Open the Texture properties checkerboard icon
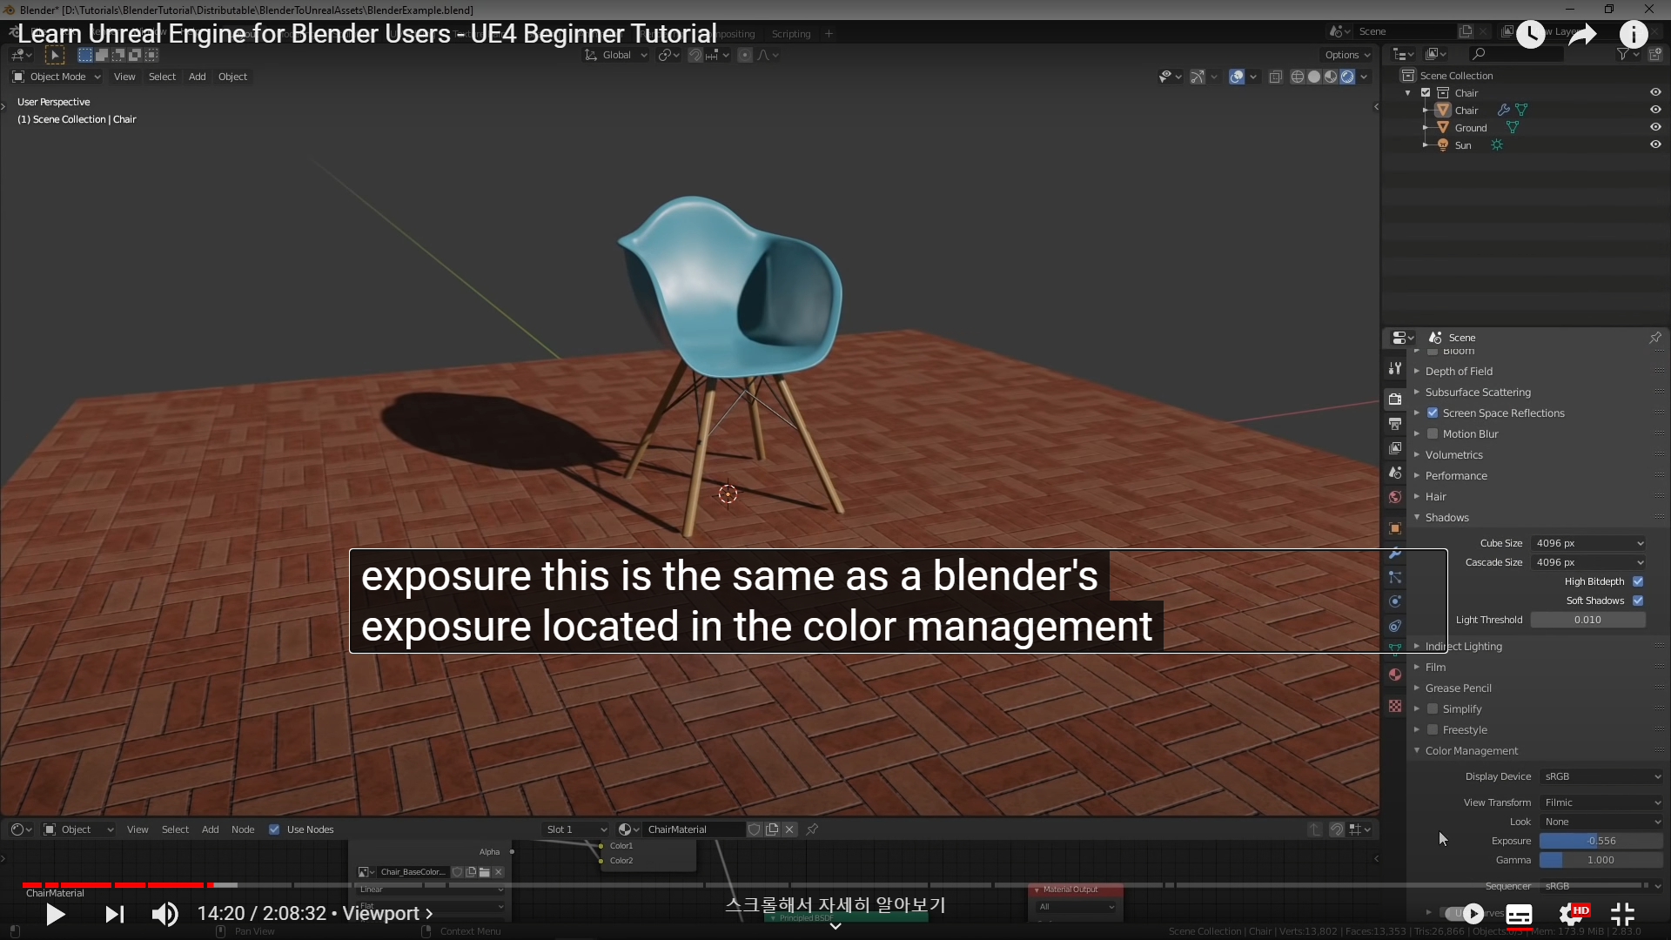The width and height of the screenshot is (1671, 940). [x=1395, y=706]
